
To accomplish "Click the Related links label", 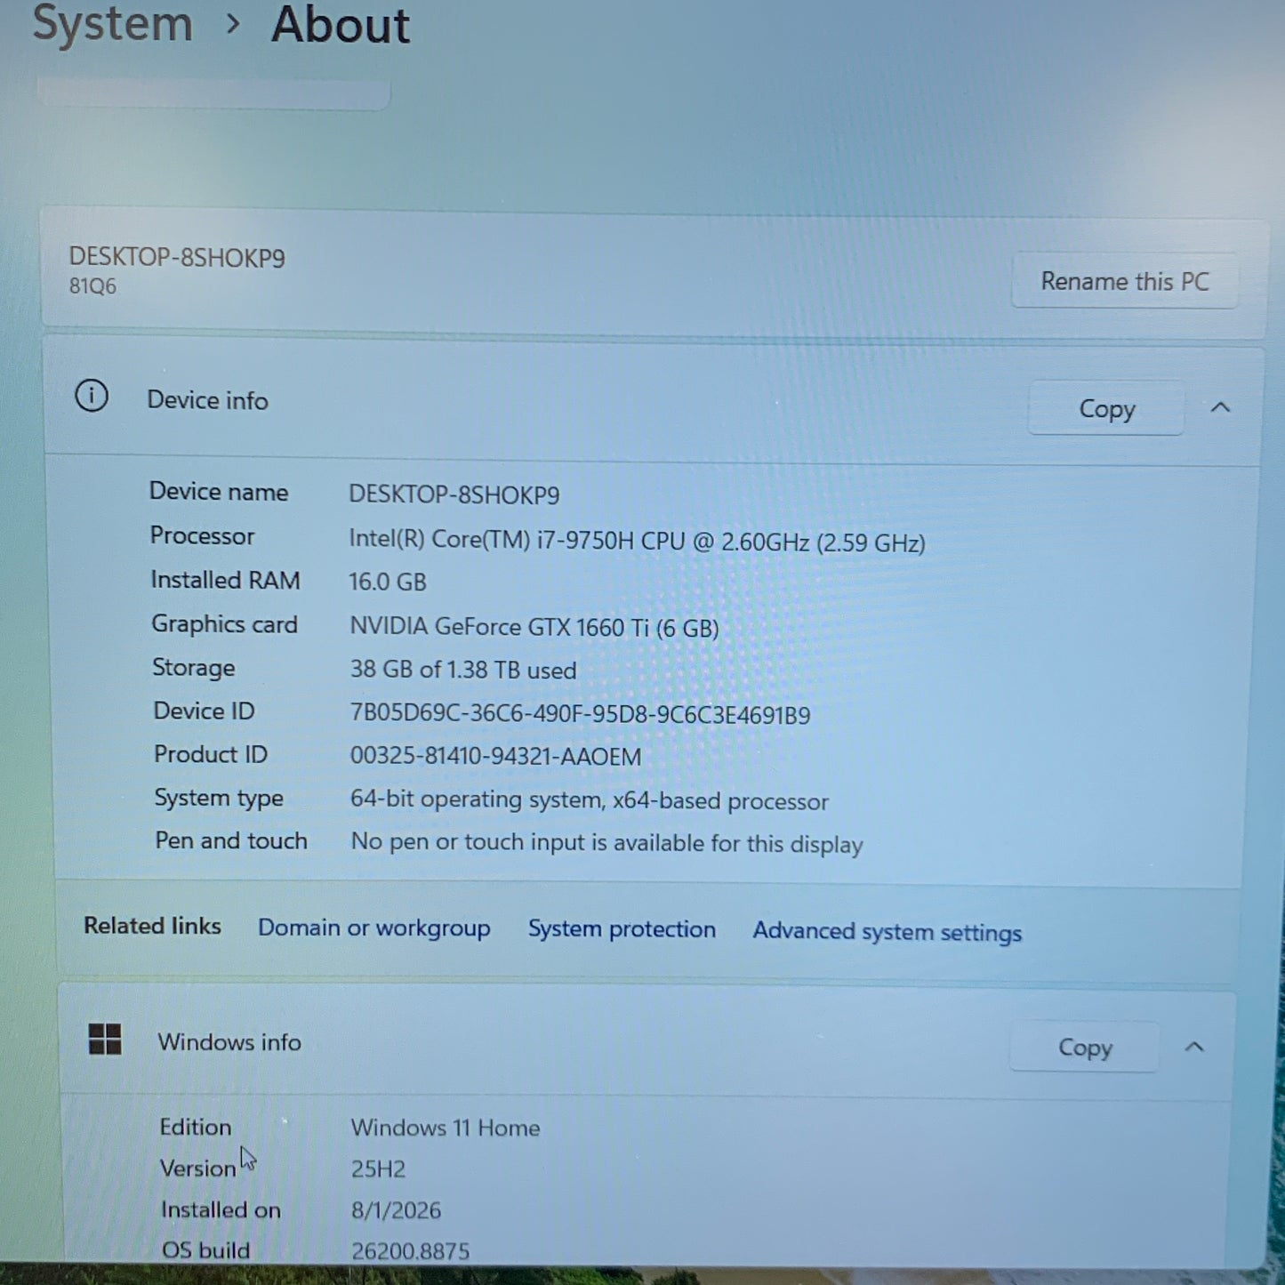I will click(152, 926).
